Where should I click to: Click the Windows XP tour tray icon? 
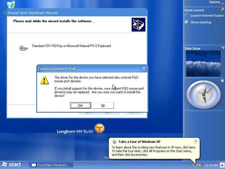(x=195, y=165)
